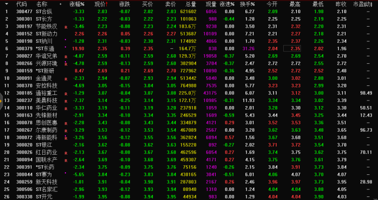Click the 总量 column header

(191, 4)
